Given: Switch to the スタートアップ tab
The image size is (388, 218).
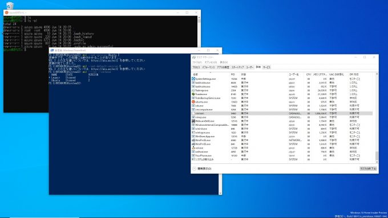Looking at the screenshot, I should coord(237,67).
